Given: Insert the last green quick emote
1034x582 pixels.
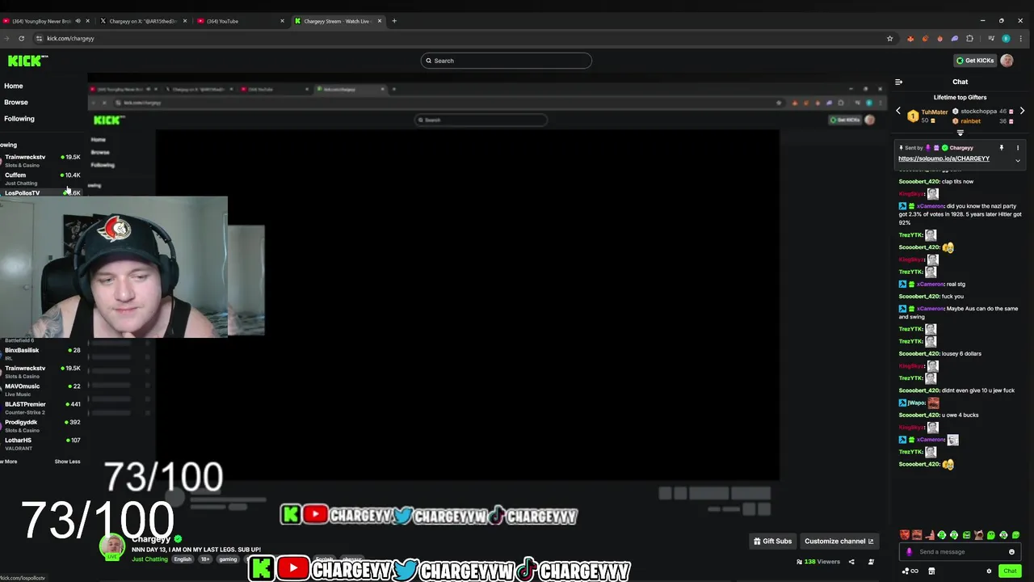Looking at the screenshot, I should (1015, 535).
